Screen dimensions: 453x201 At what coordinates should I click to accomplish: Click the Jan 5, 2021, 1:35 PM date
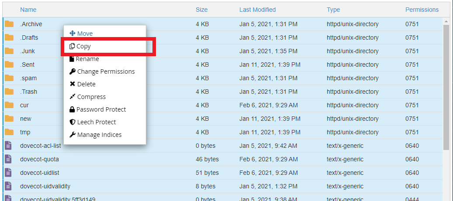(268, 51)
